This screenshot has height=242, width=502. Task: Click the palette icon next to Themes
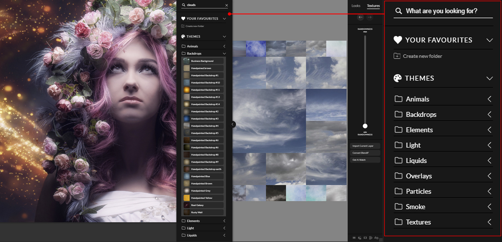183,36
